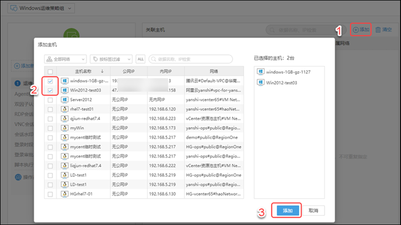Click demo#public@RegionOne network cell
This screenshot has height=225, width=401.
(x=212, y=138)
